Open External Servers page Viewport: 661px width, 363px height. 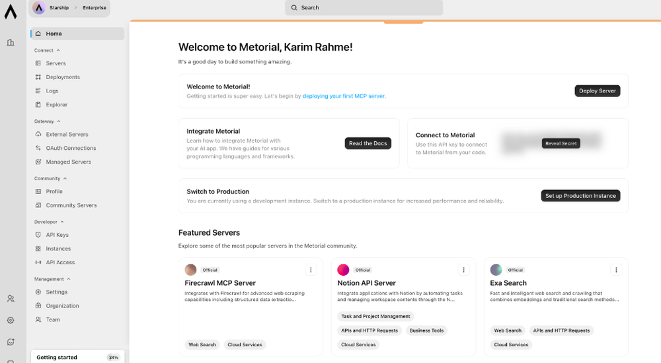click(67, 135)
